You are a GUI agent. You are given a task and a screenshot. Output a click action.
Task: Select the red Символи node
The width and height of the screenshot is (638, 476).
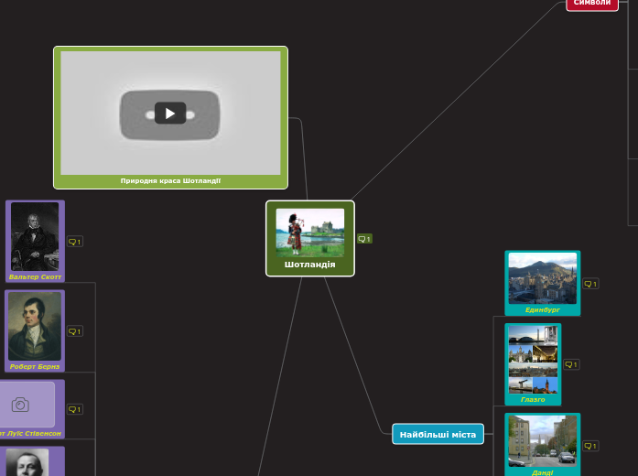point(591,4)
